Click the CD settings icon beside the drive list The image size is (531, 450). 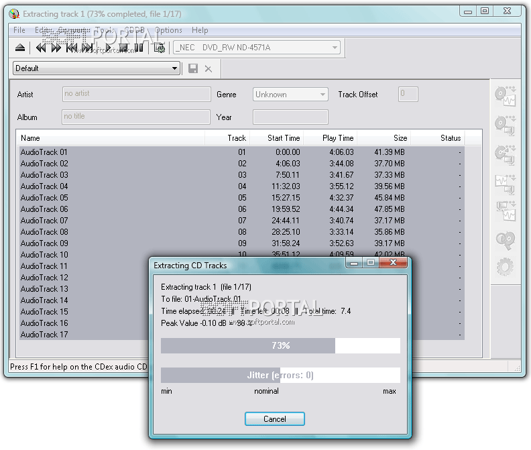coord(160,48)
